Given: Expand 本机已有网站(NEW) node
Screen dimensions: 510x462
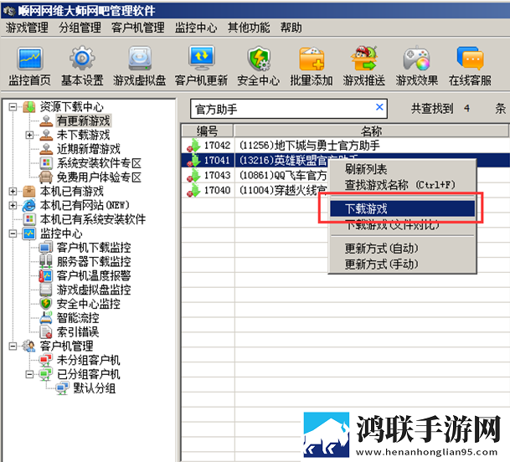Looking at the screenshot, I should click(x=13, y=205).
